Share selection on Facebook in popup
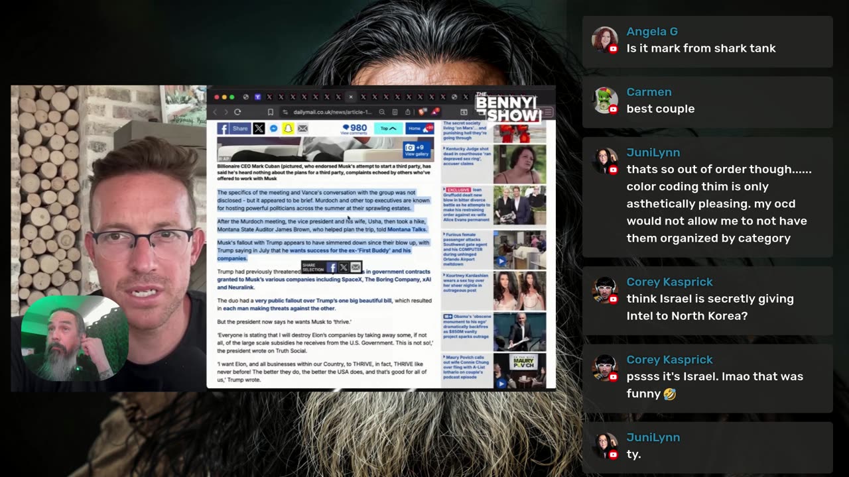The width and height of the screenshot is (849, 477). pyautogui.click(x=332, y=267)
